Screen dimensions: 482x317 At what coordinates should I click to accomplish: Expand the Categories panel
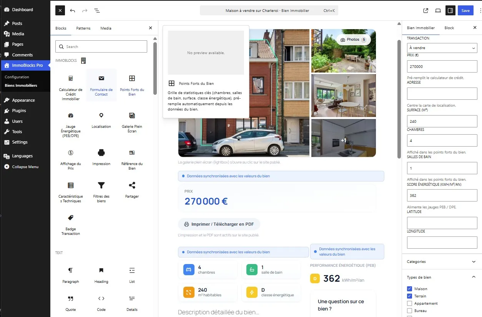[x=442, y=262]
